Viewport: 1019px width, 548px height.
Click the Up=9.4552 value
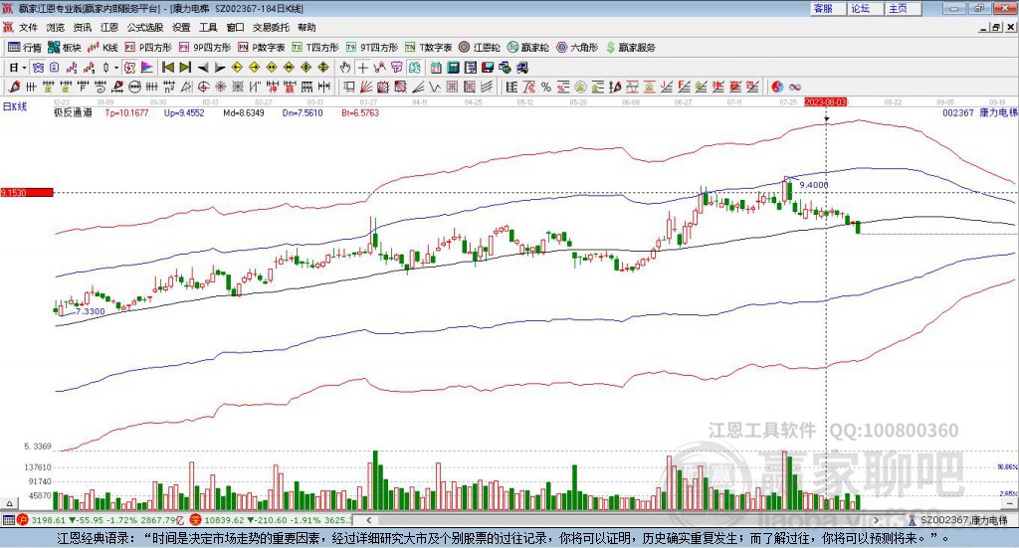(x=184, y=112)
